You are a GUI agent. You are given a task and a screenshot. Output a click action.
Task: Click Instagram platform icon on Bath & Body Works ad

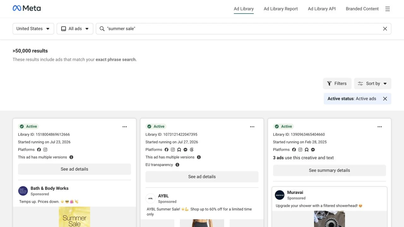tap(45, 150)
